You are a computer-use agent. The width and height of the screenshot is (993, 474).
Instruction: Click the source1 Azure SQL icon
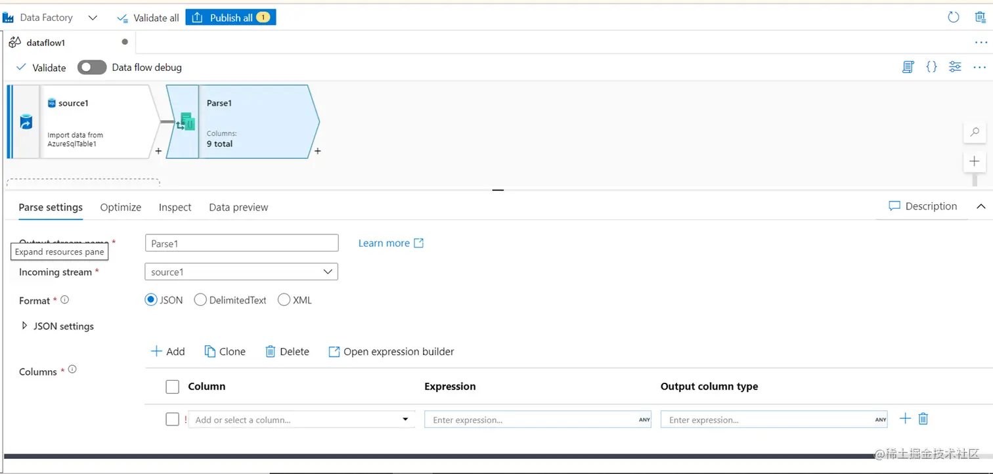pos(52,103)
